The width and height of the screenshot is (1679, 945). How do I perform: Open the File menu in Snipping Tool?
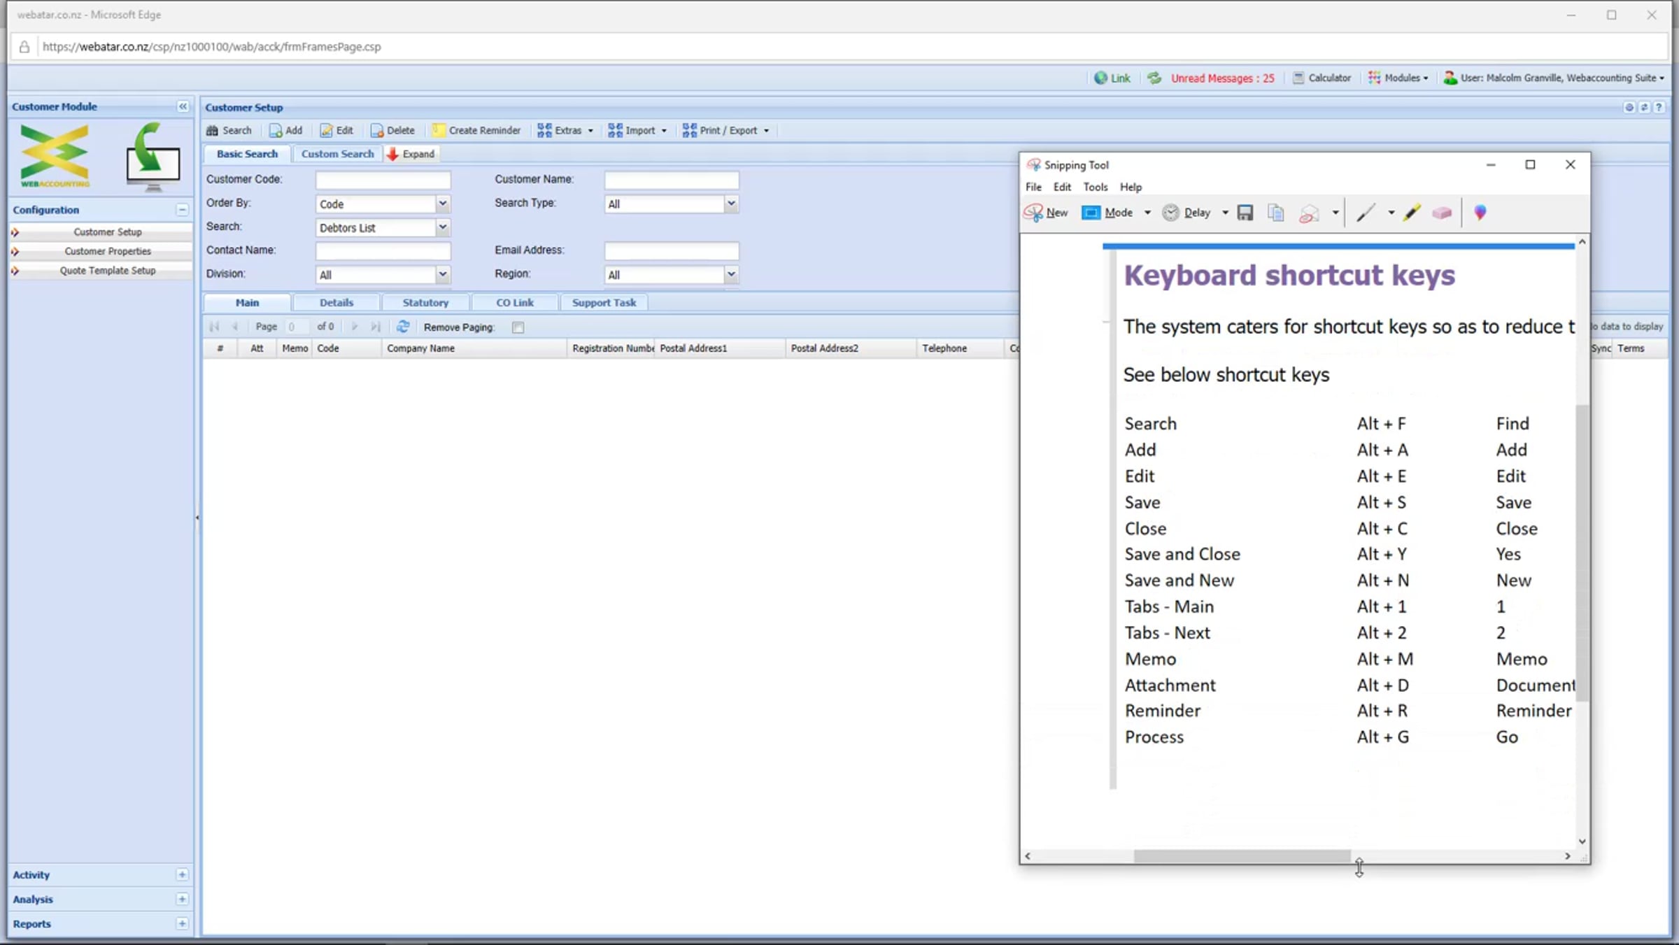coord(1033,187)
